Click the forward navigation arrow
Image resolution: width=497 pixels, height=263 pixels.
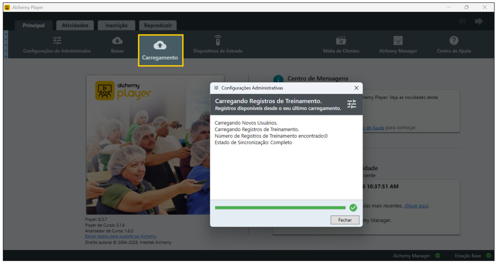479,22
